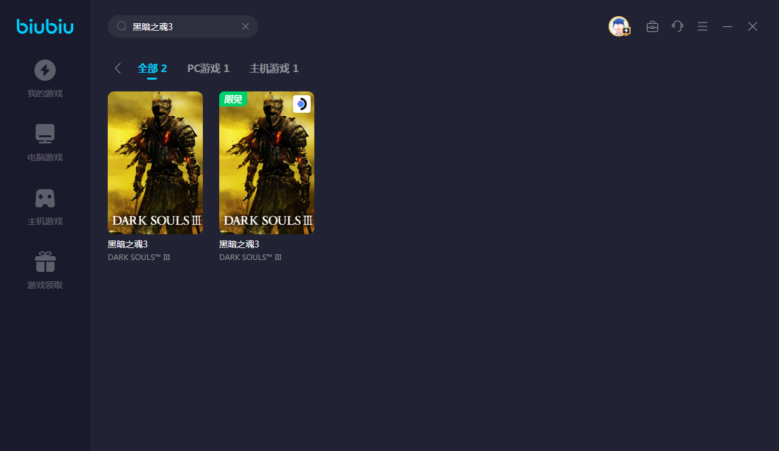Click the biubiu logo
The height and width of the screenshot is (451, 779).
click(45, 26)
